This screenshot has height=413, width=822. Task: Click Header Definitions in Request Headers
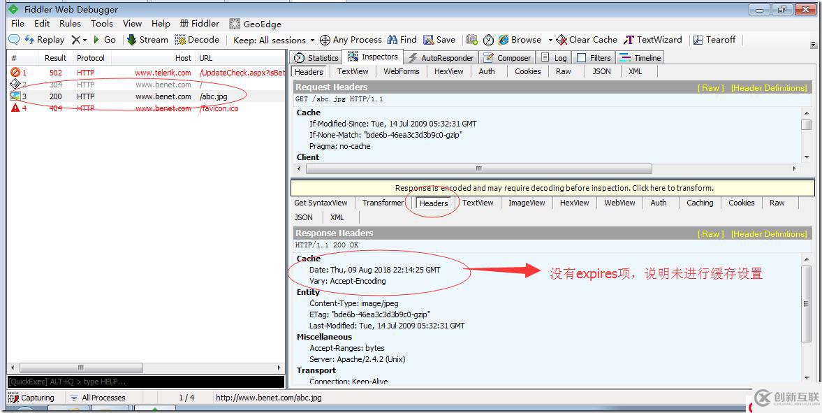tap(769, 87)
